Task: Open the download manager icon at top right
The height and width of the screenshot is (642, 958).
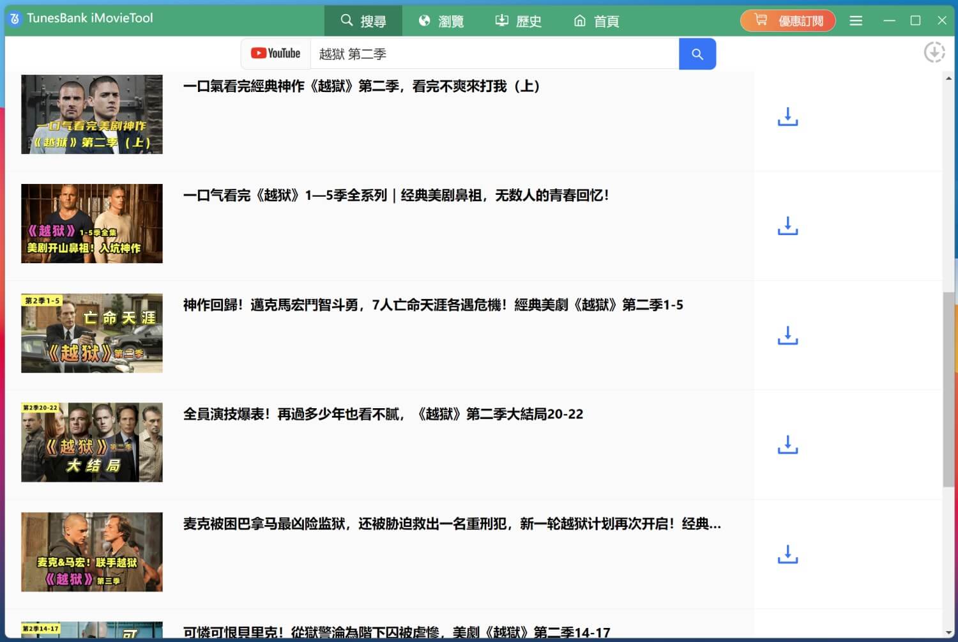Action: pos(934,52)
